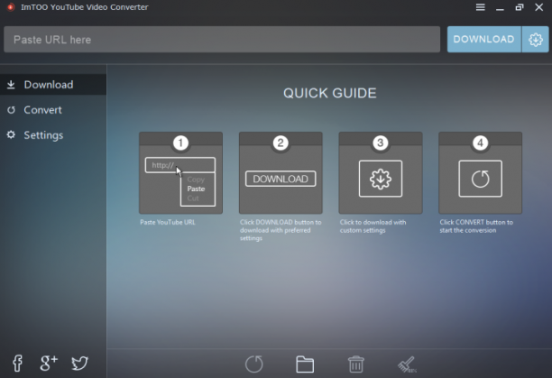The width and height of the screenshot is (552, 378).
Task: Select the Download tab in sidebar
Action: tap(53, 85)
